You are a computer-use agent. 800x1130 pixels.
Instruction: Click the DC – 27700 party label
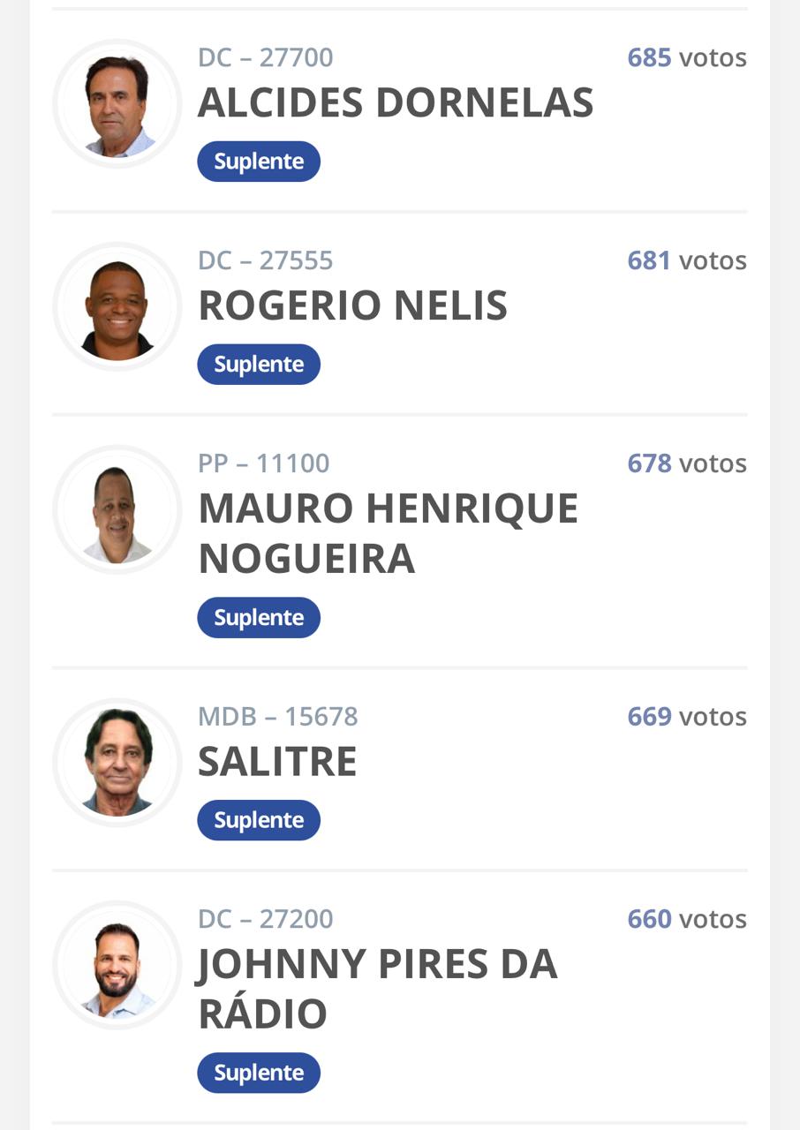pos(266,58)
